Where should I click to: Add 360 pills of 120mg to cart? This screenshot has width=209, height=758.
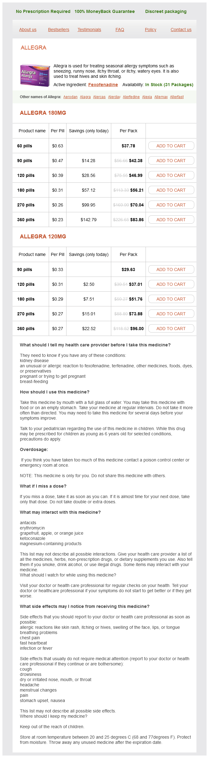(x=171, y=329)
